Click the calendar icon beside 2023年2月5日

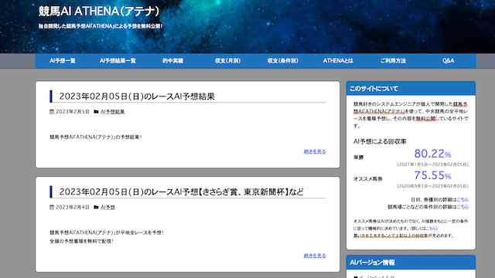(x=52, y=111)
